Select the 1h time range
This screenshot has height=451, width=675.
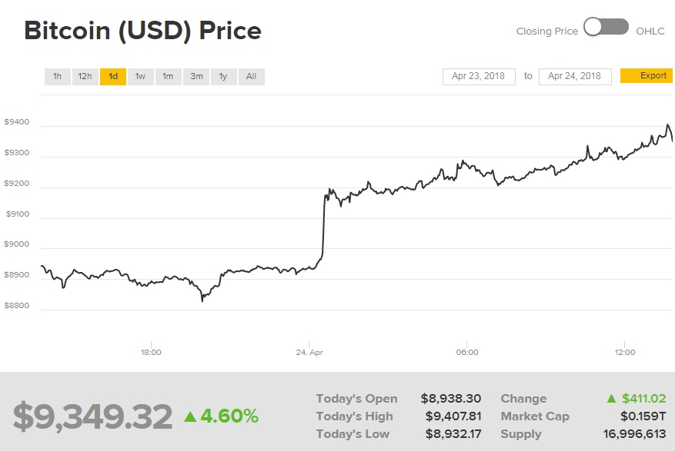pos(57,76)
